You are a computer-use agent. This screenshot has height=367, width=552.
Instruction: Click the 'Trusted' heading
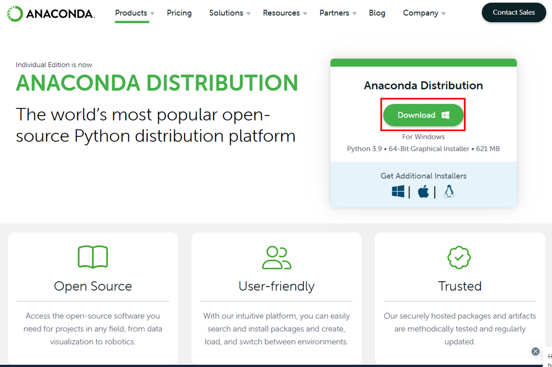point(460,286)
